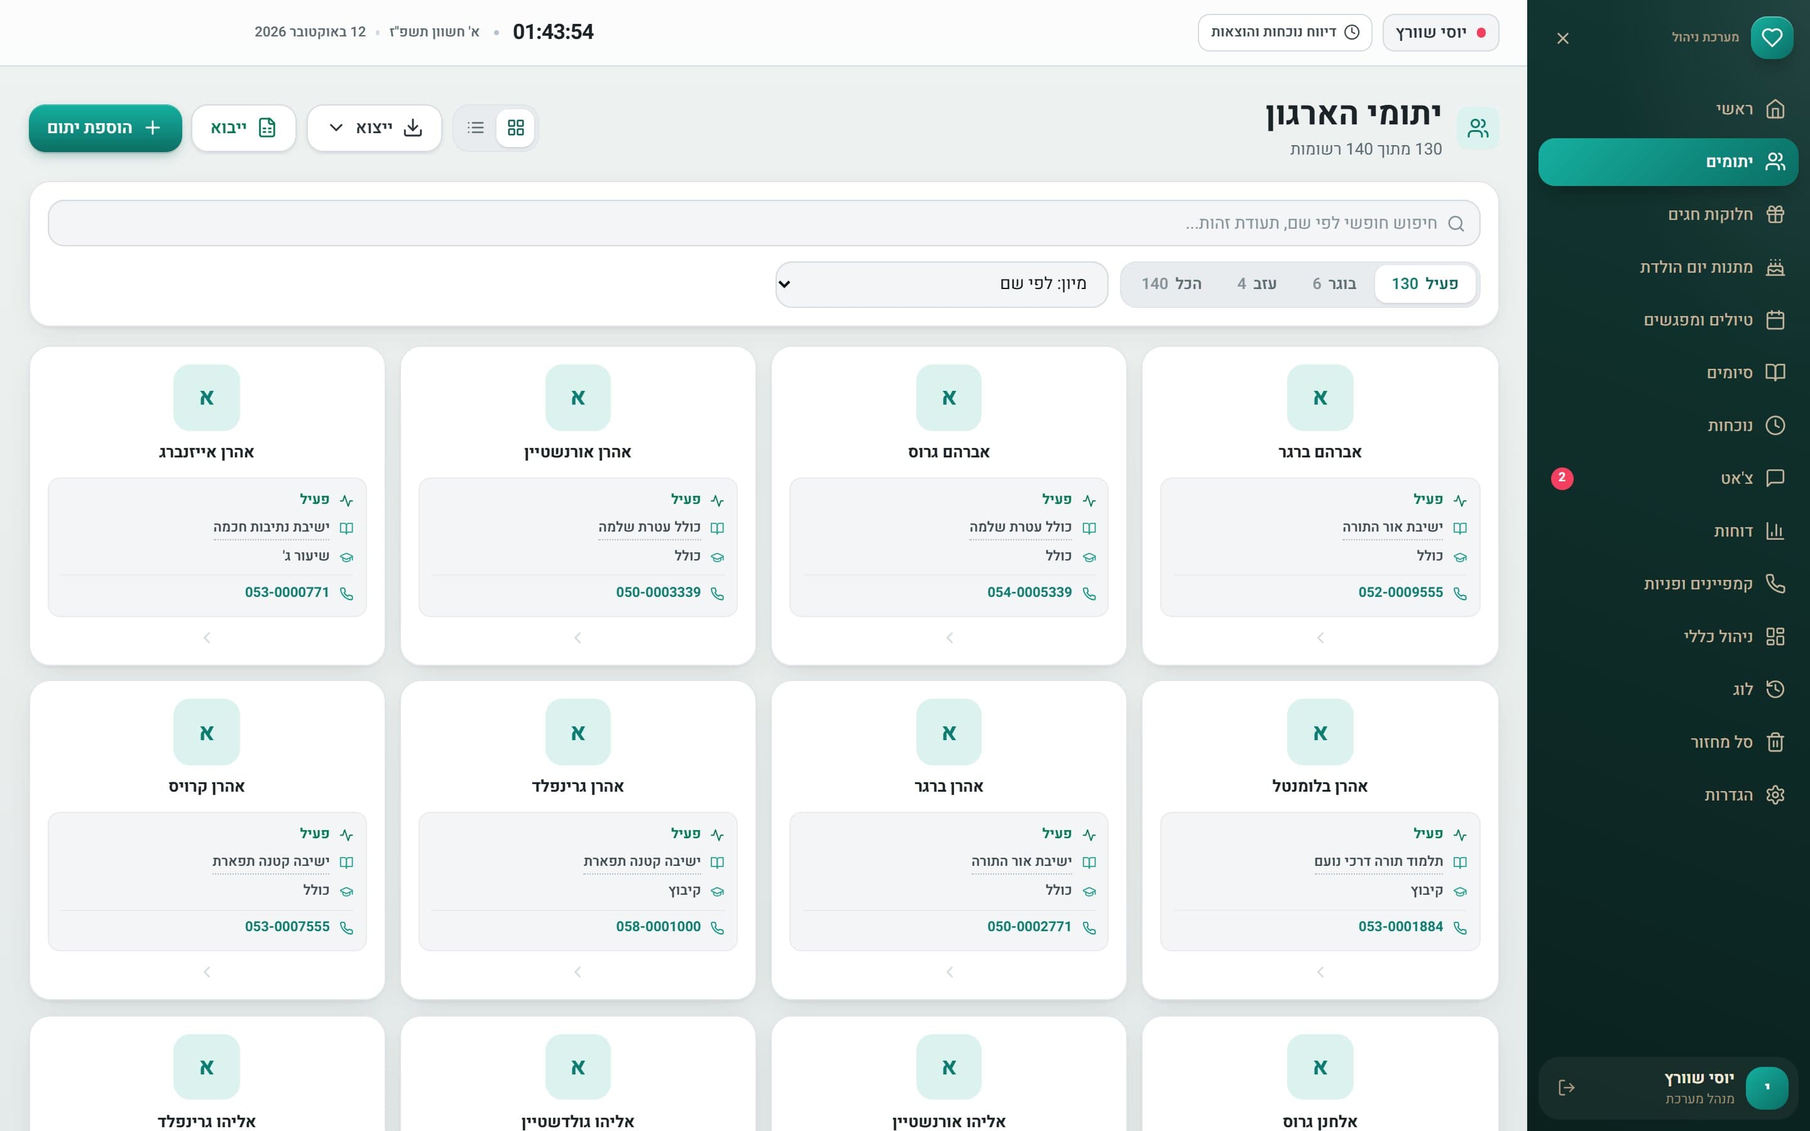
Task: Select the בוגר 6 filter tab
Action: tap(1334, 284)
